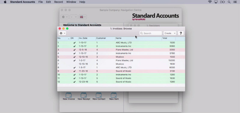Select unchecked invoice 7 Musicxx row
Image resolution: width=240 pixels, height=113 pixels.
(x=121, y=64)
